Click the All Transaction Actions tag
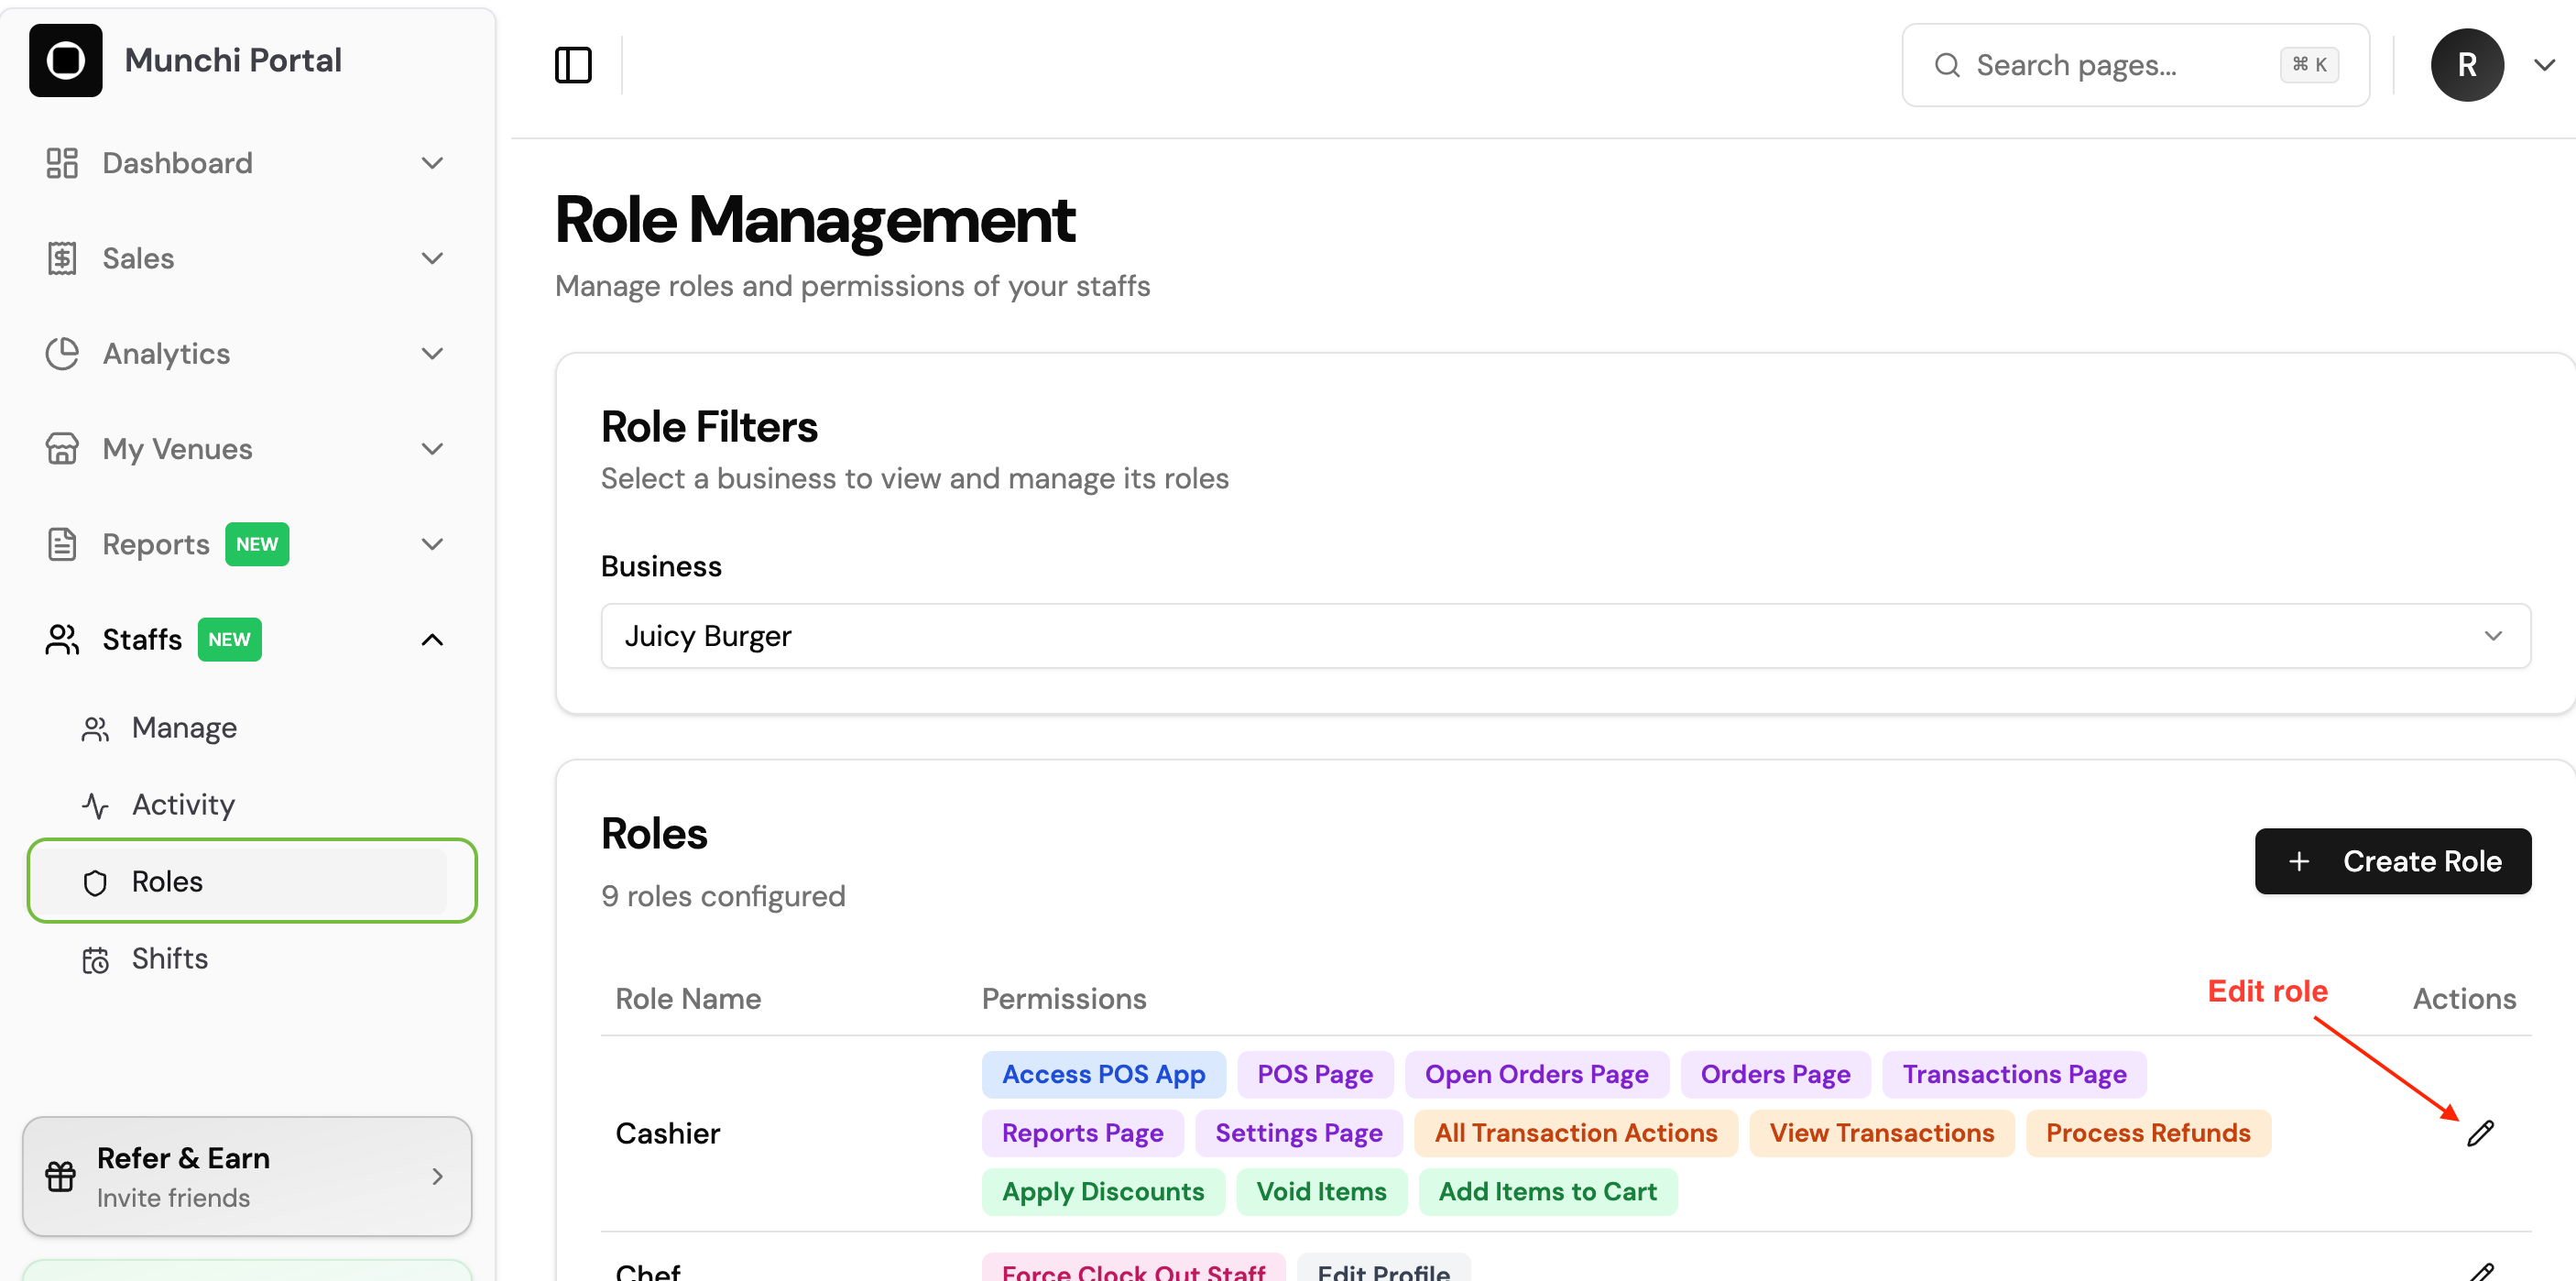The height and width of the screenshot is (1281, 2576). (x=1576, y=1133)
